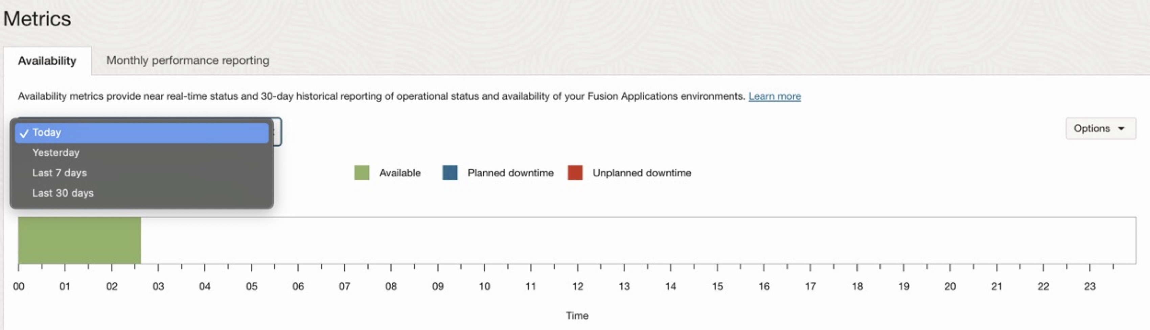Click the checkmark beside Today

(24, 133)
